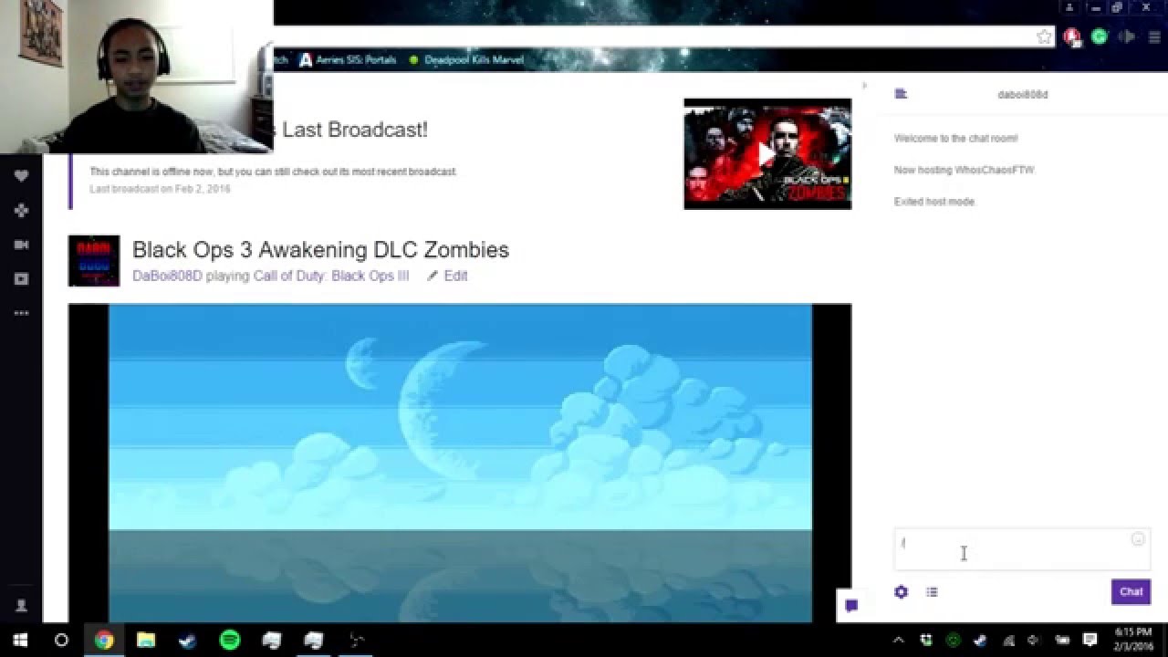Open Spotify from the taskbar
The image size is (1168, 657).
(230, 640)
